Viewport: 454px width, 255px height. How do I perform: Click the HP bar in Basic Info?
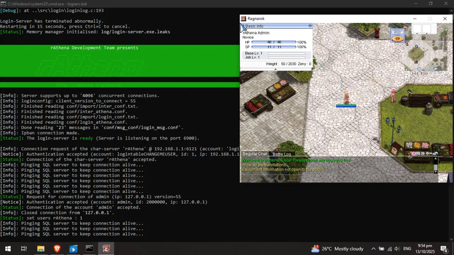[274, 42]
